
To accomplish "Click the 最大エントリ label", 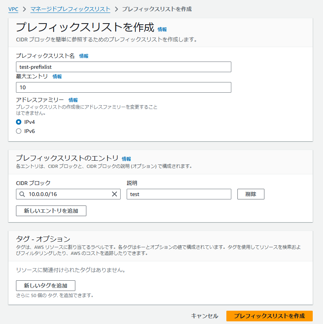I will point(32,76).
